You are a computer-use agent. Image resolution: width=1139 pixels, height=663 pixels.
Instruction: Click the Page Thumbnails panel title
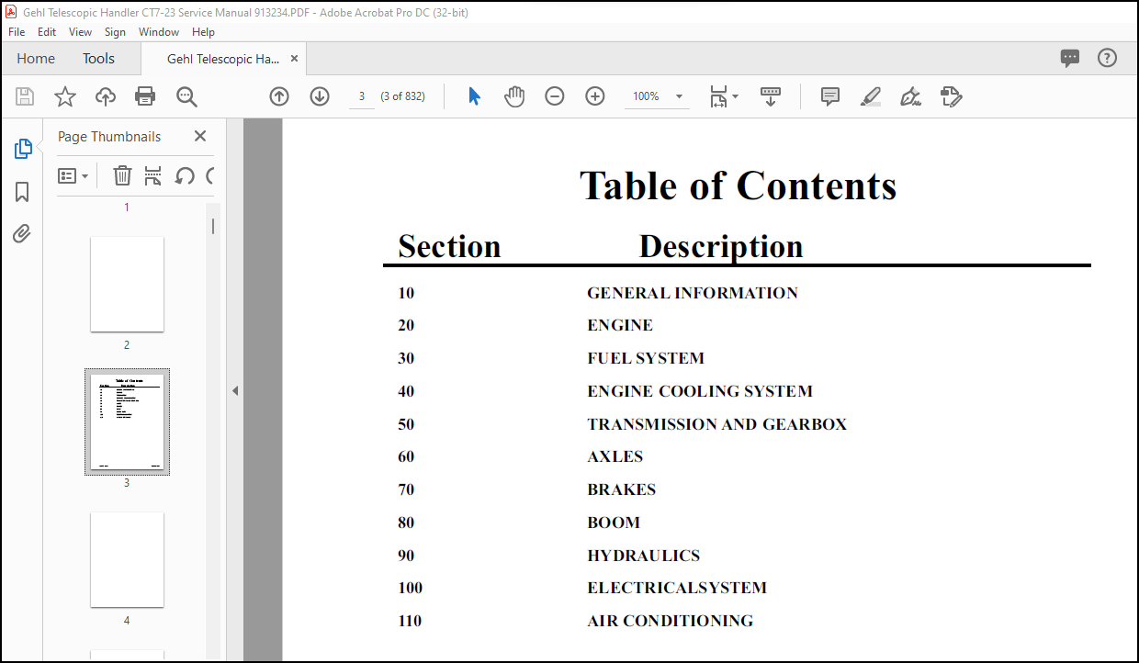(109, 136)
